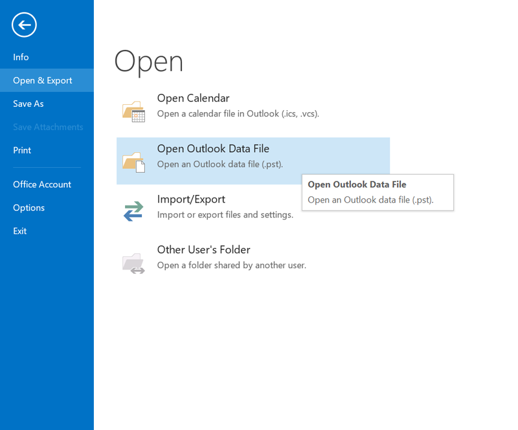The height and width of the screenshot is (430, 518).
Task: Click the Open Outlook Data File folder icon
Action: click(133, 162)
